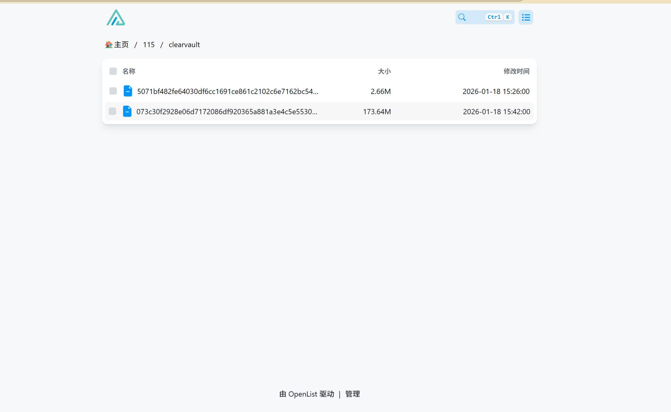
Task: Switch layout with list view icon
Action: (526, 17)
